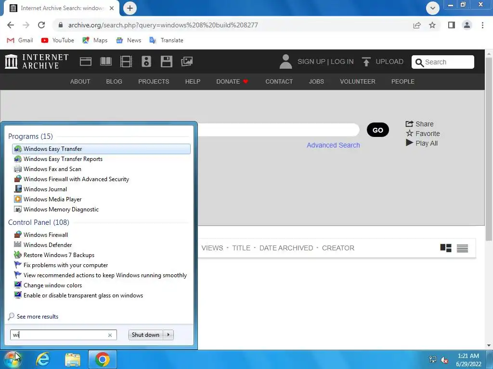Open Fix problems with your computer

point(61,265)
